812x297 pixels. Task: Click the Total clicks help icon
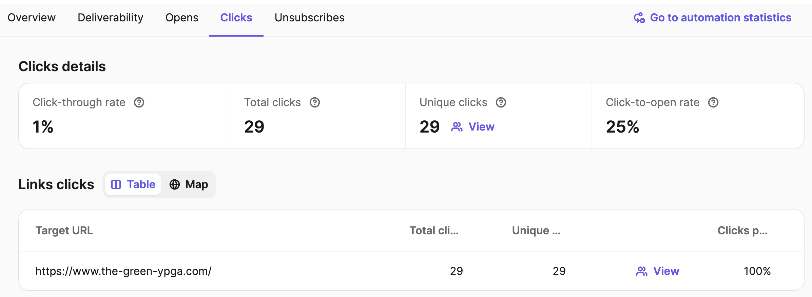tap(315, 102)
